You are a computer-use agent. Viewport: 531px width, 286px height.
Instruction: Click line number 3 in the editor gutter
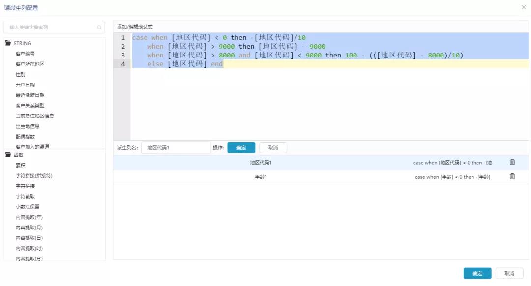point(123,55)
